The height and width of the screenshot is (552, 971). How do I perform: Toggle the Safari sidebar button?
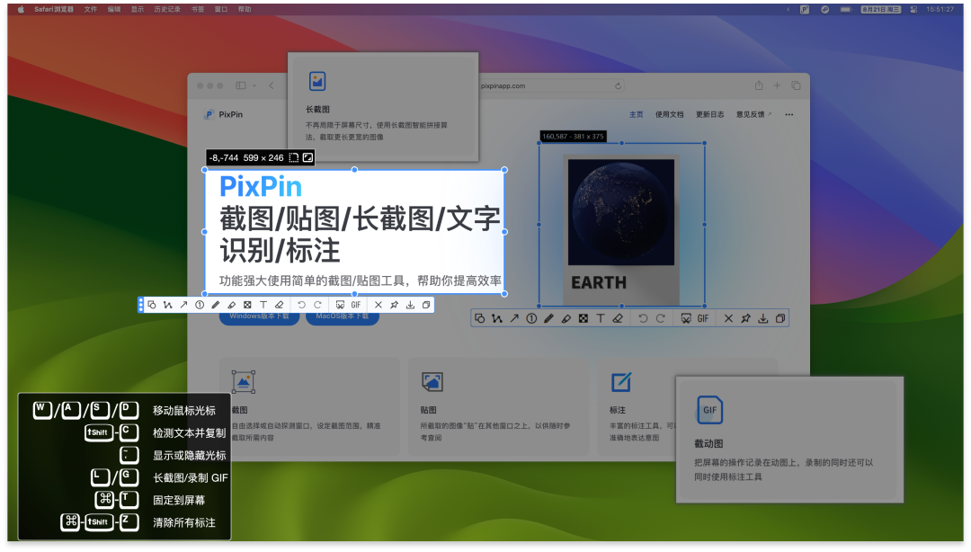click(x=240, y=85)
